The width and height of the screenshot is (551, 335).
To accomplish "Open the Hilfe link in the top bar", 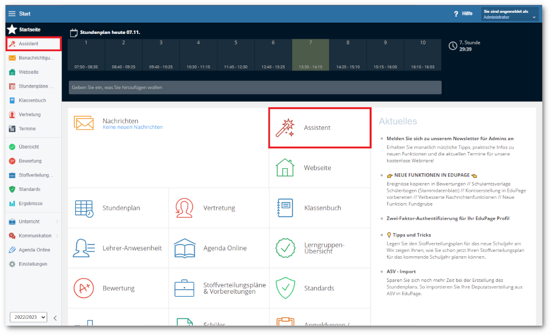I will pyautogui.click(x=467, y=14).
